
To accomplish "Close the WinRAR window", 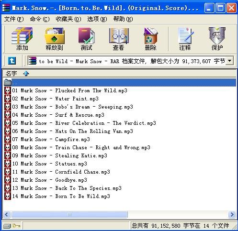I will (231, 8).
